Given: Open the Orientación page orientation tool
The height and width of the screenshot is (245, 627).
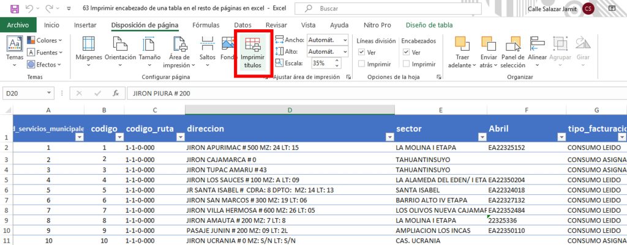Looking at the screenshot, I should pos(120,52).
